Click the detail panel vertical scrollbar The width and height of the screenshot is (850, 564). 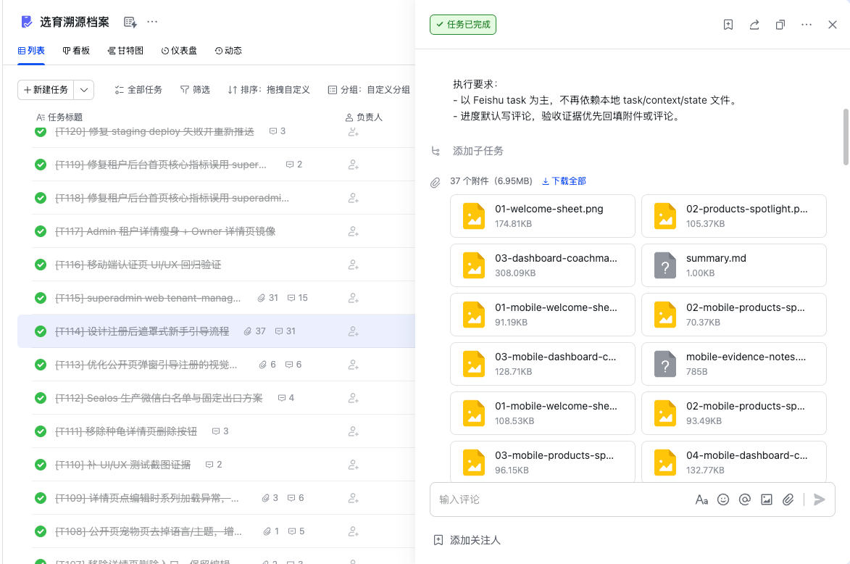846,137
